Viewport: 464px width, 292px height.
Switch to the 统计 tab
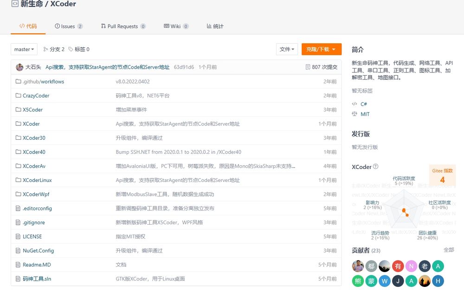(215, 26)
